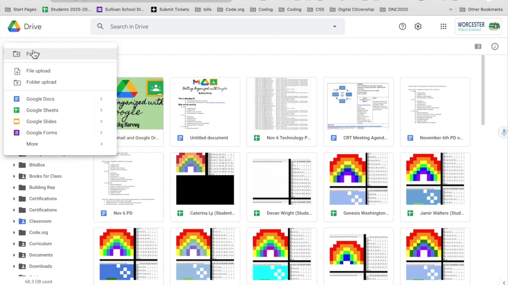Open the Settings gear icon
The image size is (508, 285).
418,27
